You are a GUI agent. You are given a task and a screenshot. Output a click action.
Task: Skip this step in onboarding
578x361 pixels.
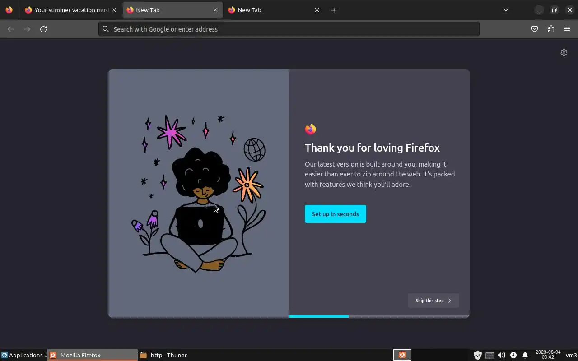433,301
